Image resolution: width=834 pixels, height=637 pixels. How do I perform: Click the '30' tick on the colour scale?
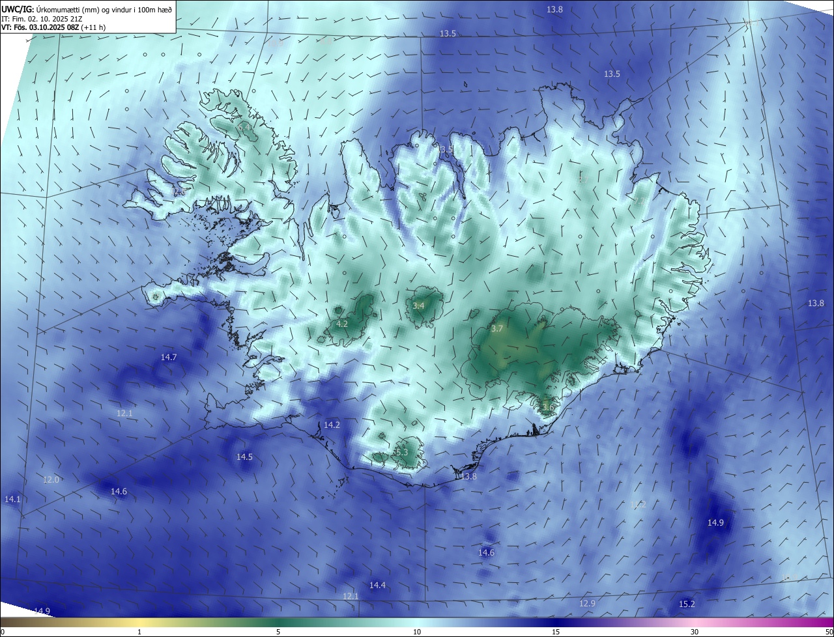[x=695, y=632]
